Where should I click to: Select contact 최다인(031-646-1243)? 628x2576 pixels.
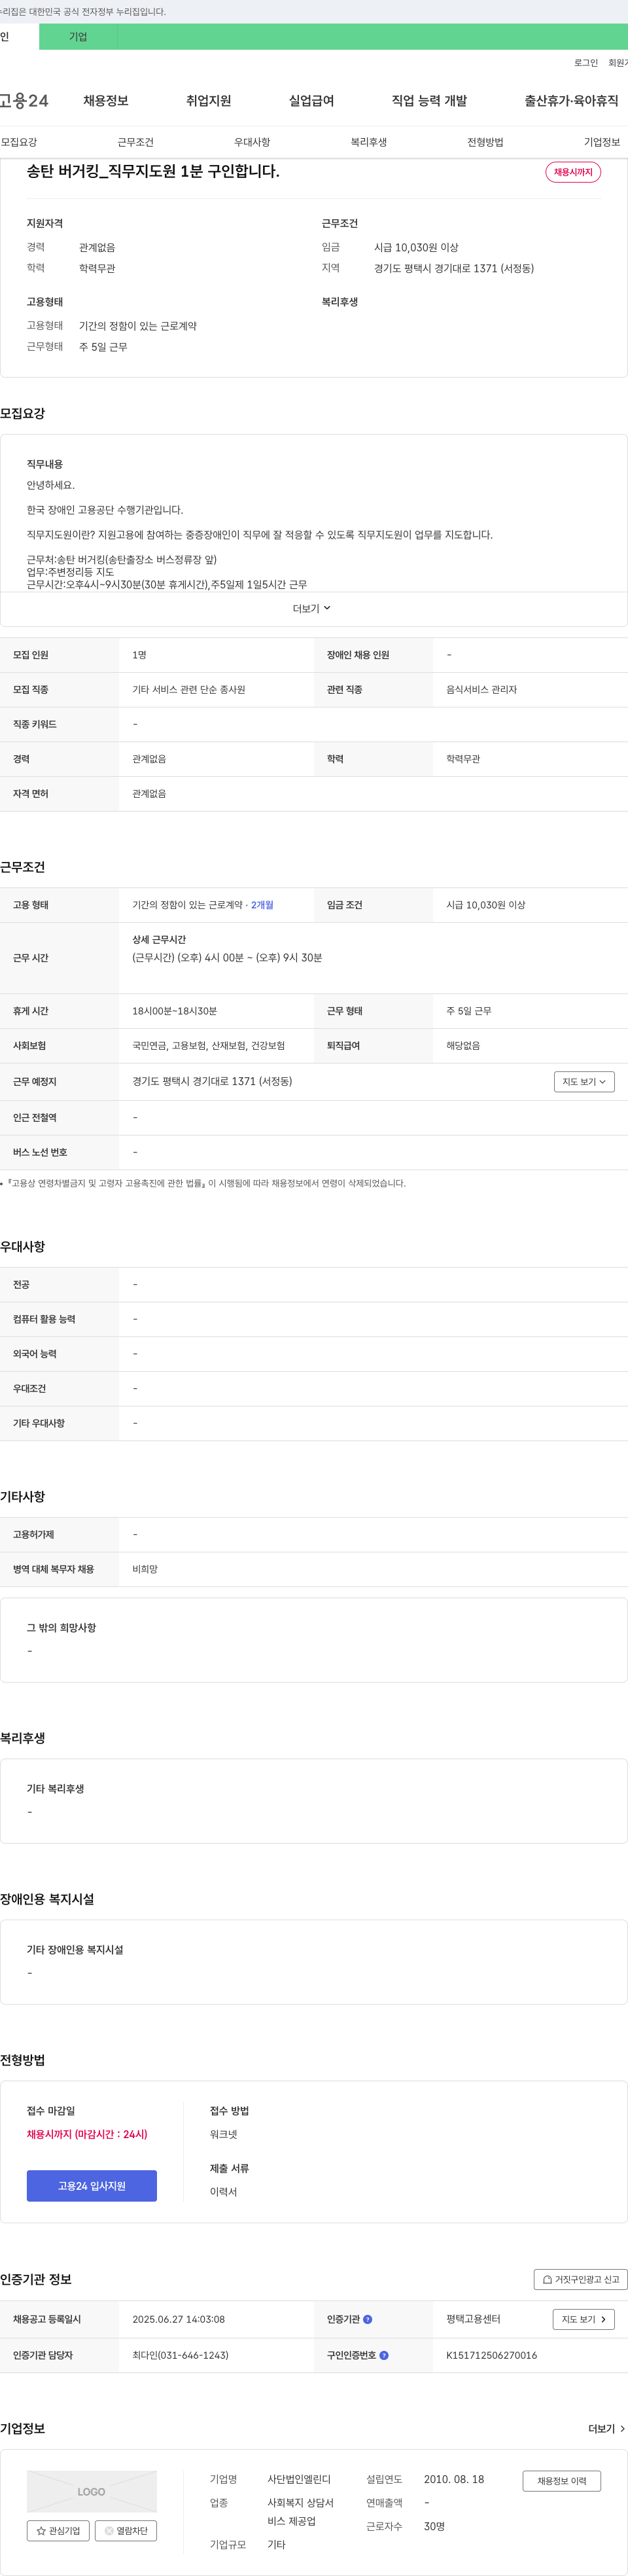180,2356
